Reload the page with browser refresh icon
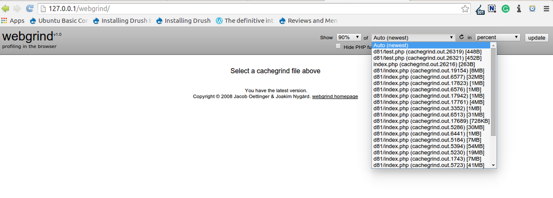Image resolution: width=553 pixels, height=198 pixels. [29, 8]
